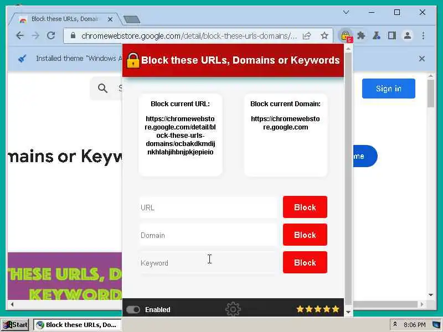
Task: Expand the system tray hidden icons arrow
Action: [x=395, y=324]
